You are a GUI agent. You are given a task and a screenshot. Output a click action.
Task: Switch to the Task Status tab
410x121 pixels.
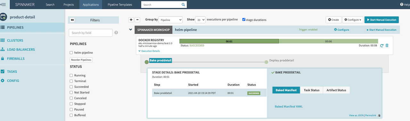pos(312,90)
